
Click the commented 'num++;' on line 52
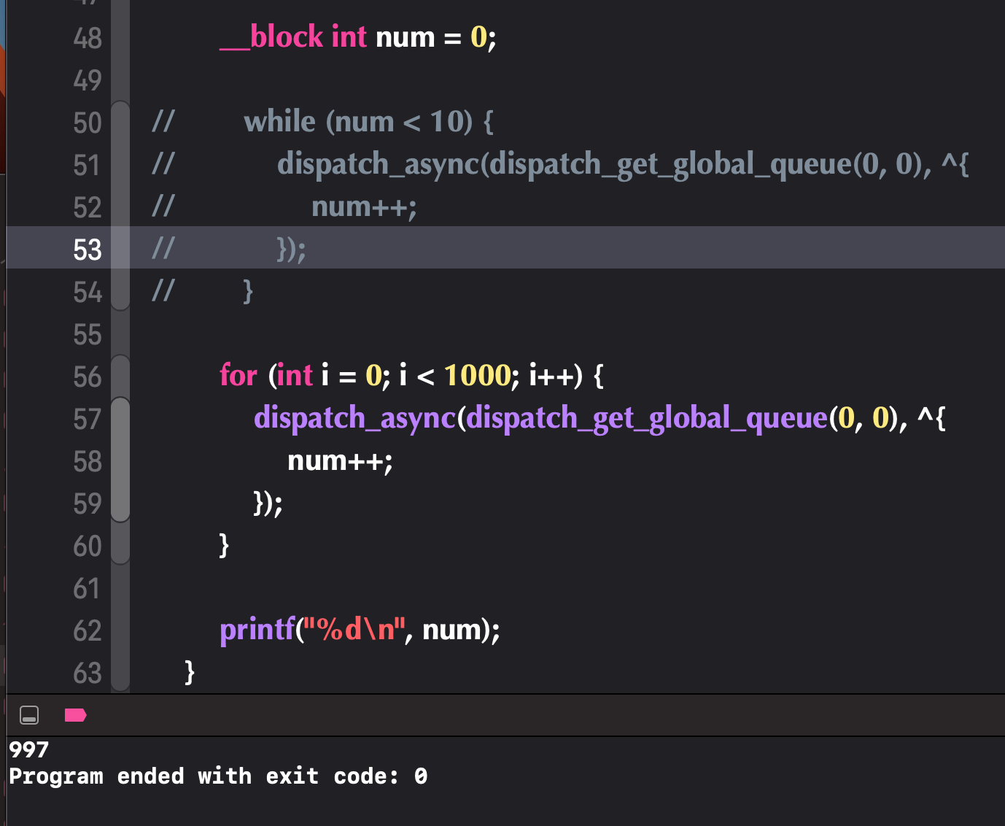(x=364, y=206)
